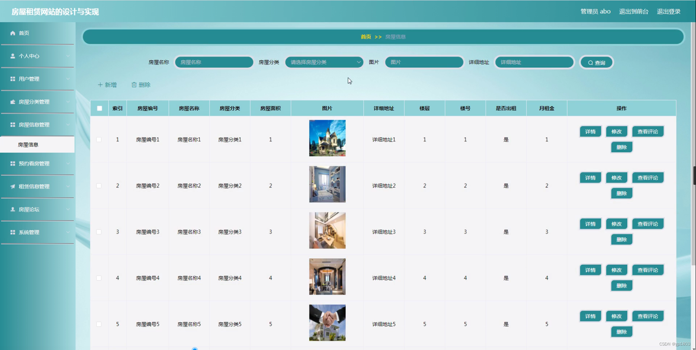Click the trash icon on the 删除 button
This screenshot has height=350, width=696.
[x=135, y=84]
